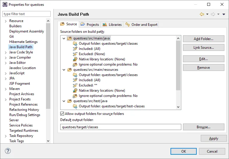Collapse the questoes/src/main/java tree node
The width and height of the screenshot is (229, 159).
point(64,38)
